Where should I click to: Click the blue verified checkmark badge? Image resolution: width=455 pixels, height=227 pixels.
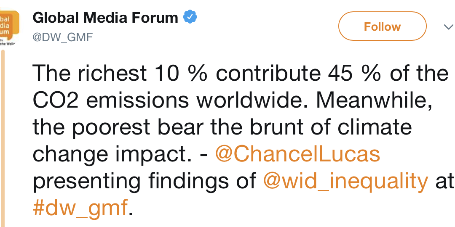(x=190, y=18)
